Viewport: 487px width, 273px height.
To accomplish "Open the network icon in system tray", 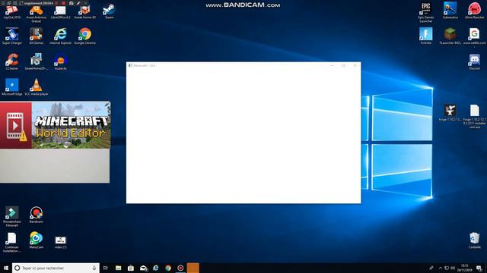I will point(447,268).
